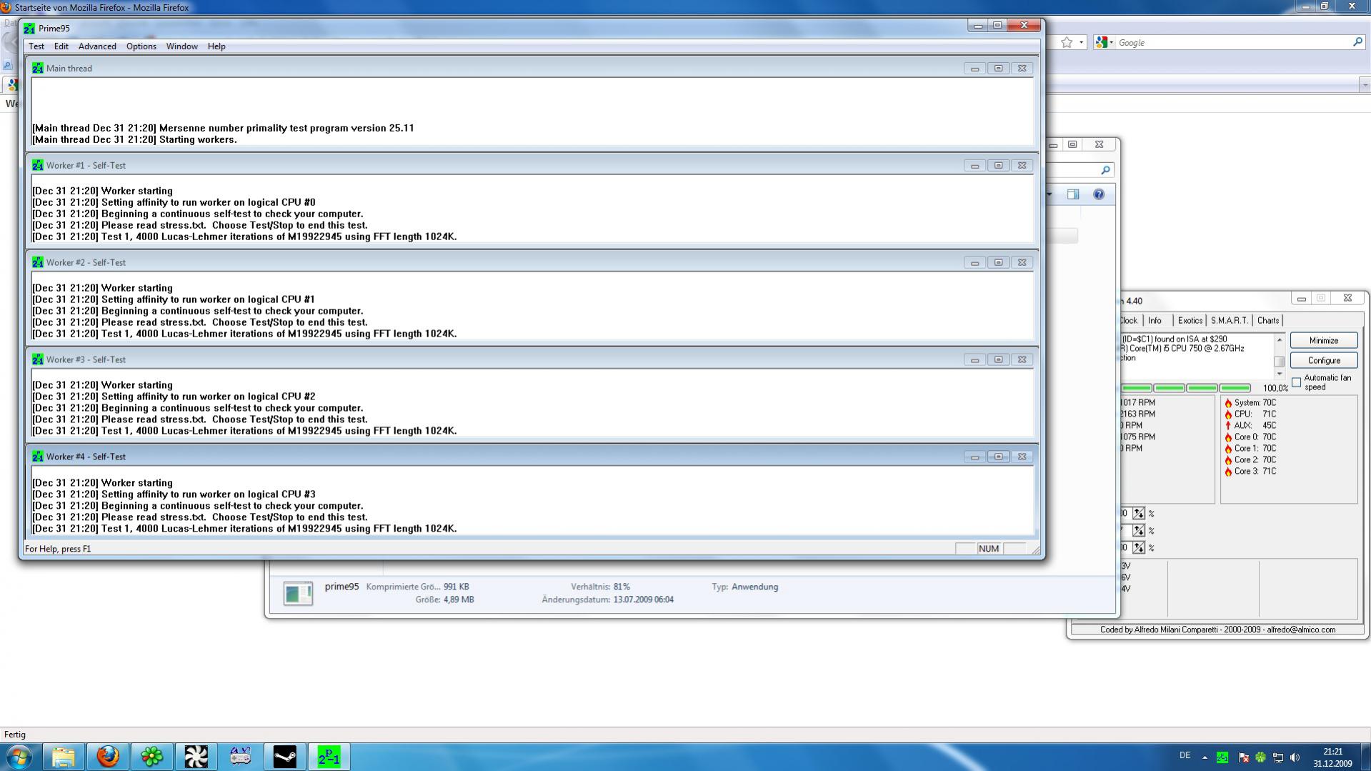Open the Edit menu in Prime95

[61, 46]
